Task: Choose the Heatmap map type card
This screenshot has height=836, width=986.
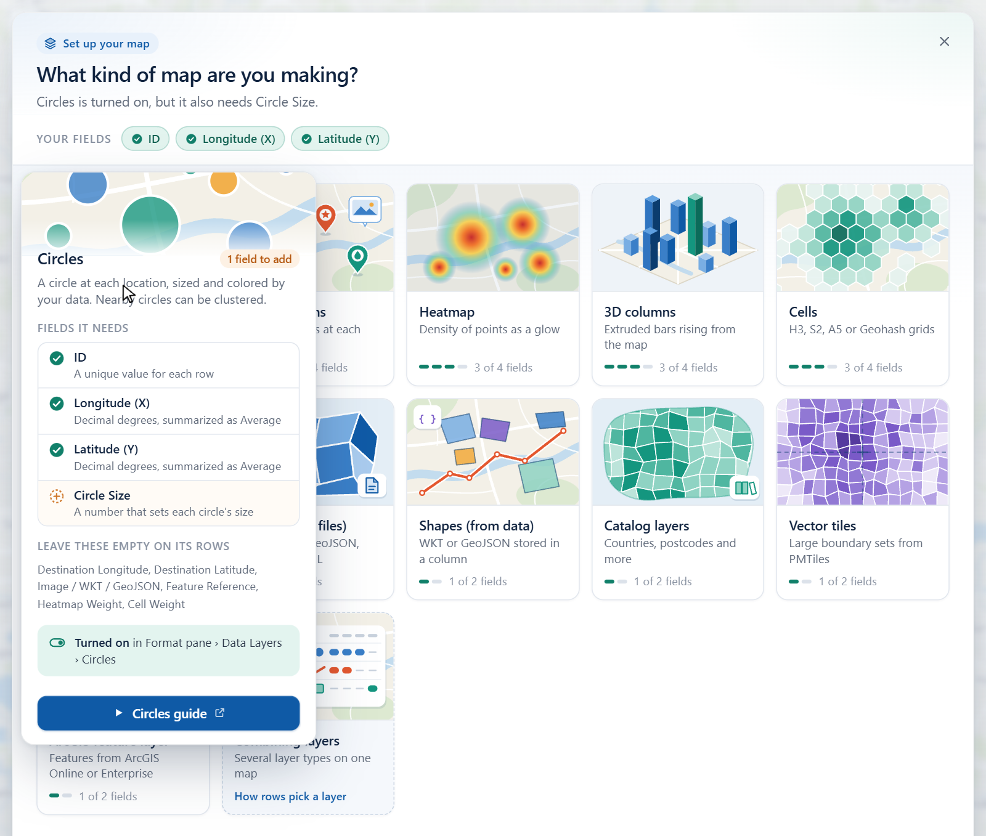Action: click(493, 285)
